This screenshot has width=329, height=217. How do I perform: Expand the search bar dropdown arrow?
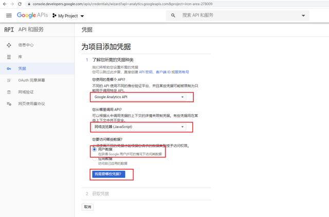click(303, 15)
